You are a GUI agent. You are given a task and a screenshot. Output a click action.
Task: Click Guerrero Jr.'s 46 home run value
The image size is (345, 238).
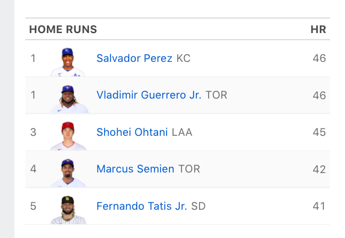click(x=319, y=96)
